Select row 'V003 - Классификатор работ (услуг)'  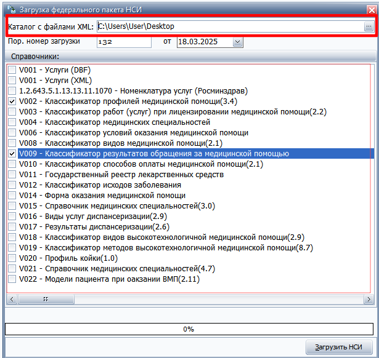click(173, 112)
